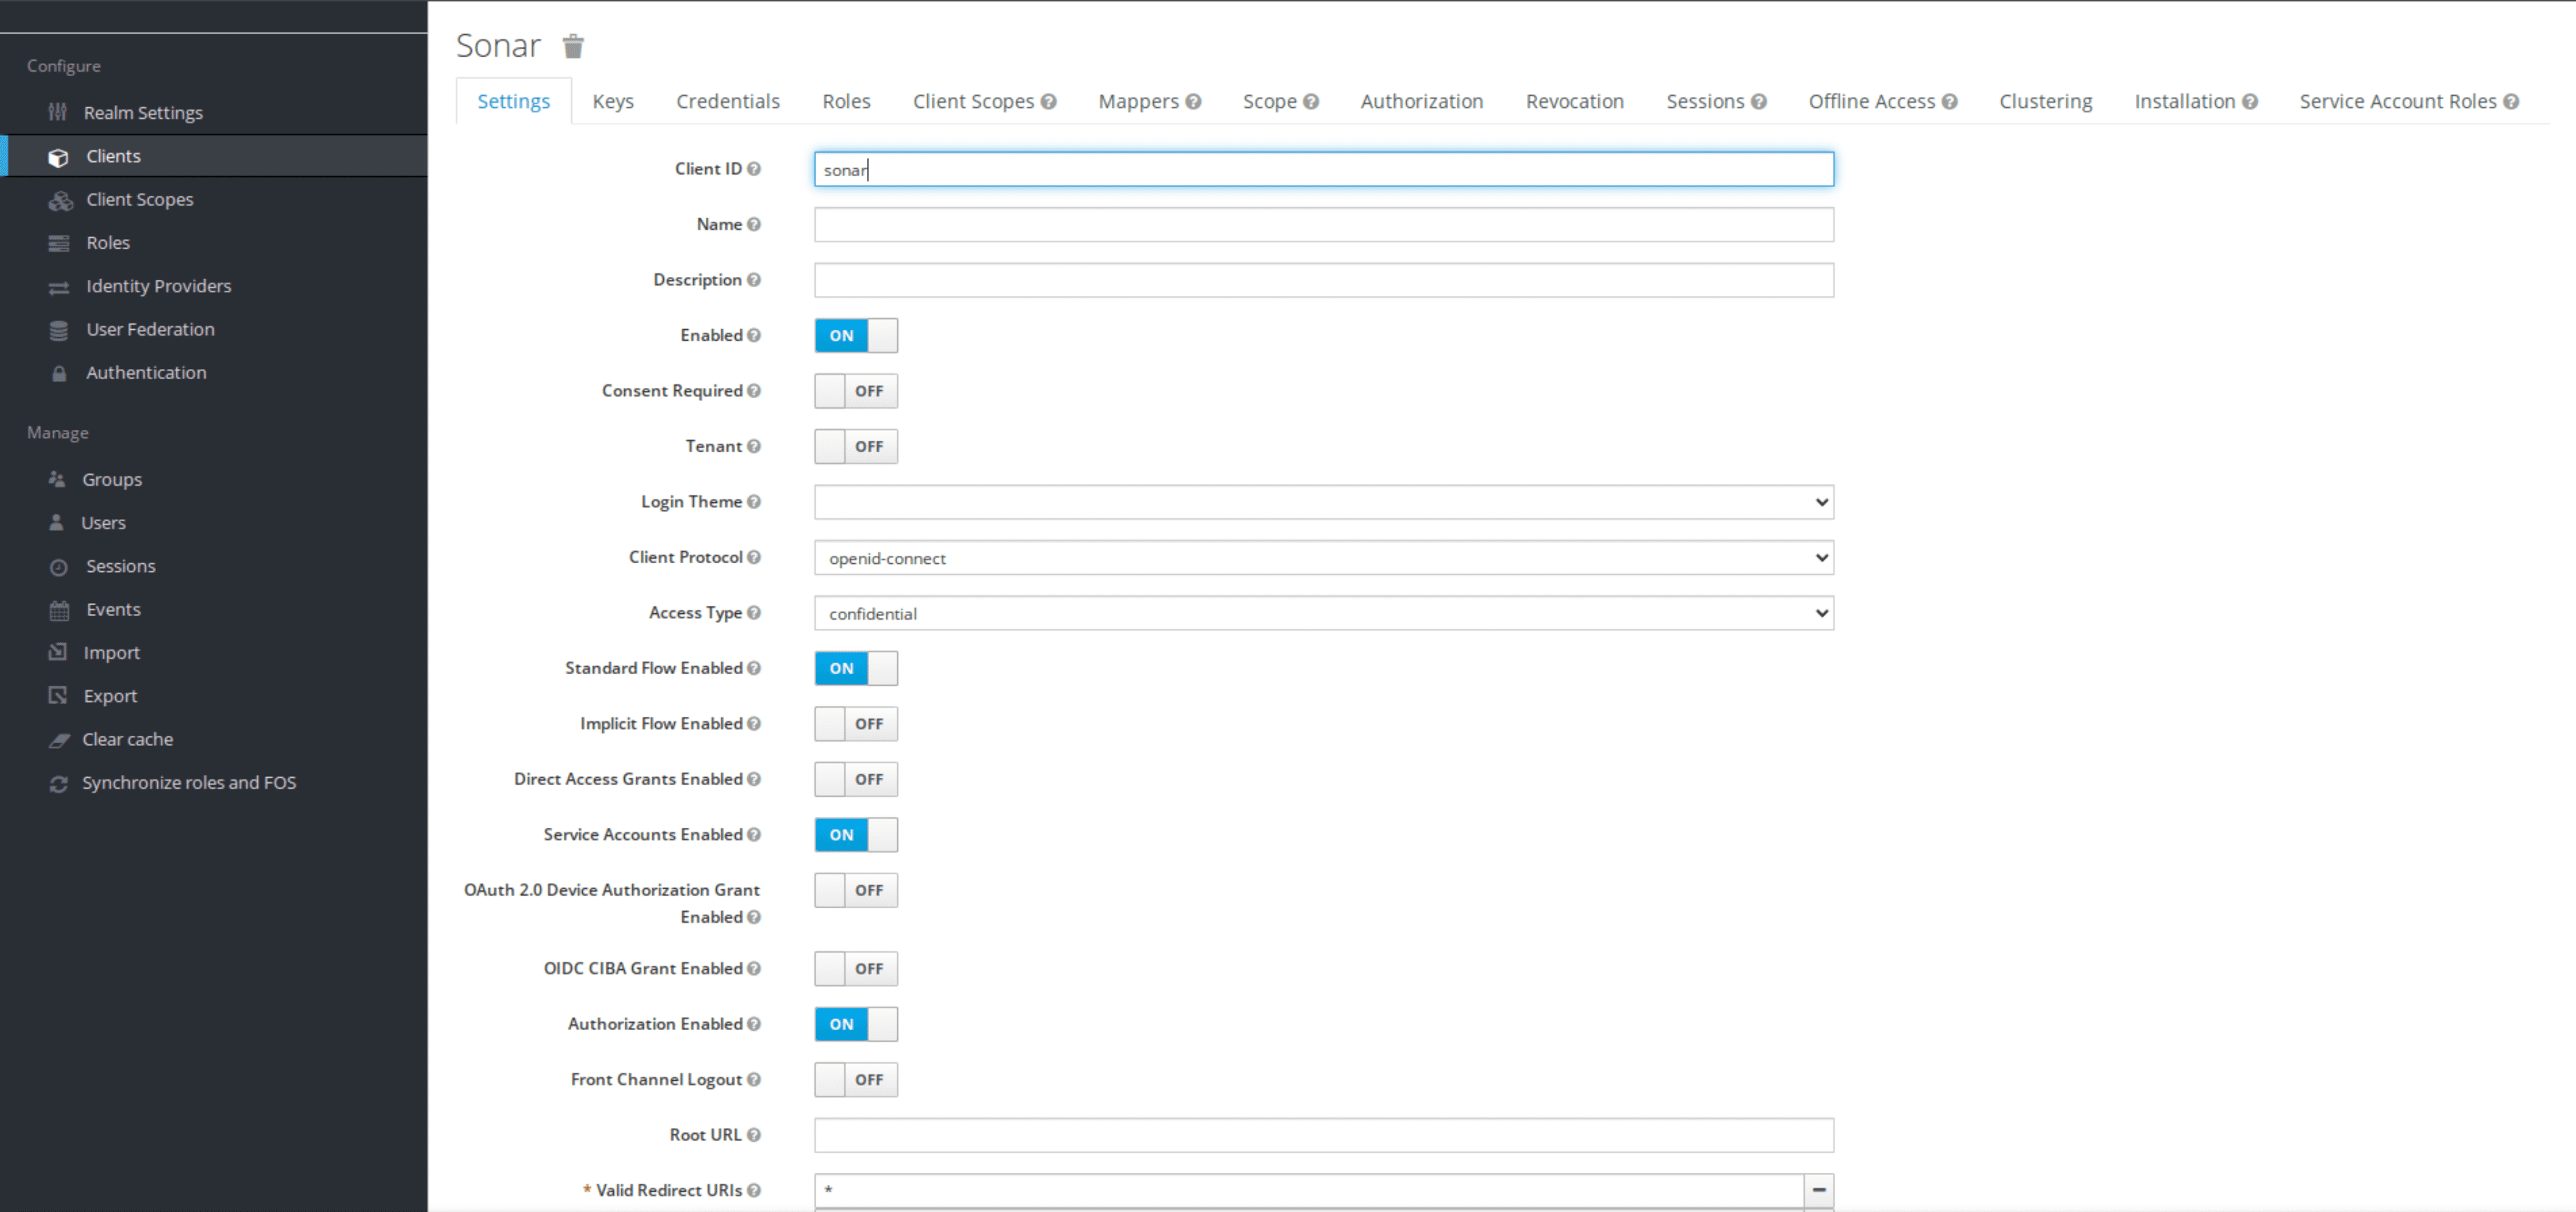Screen dimensions: 2576x1212
Task: Open User Federation from sidebar
Action: 150,329
